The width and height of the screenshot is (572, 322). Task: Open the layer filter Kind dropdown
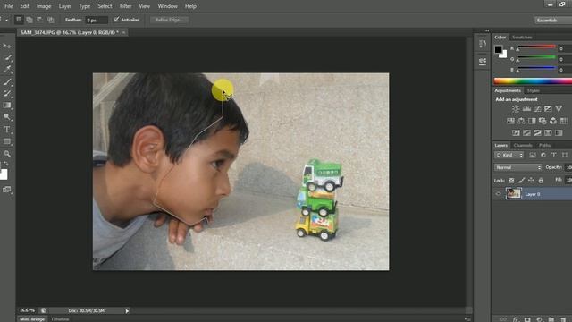[509, 155]
